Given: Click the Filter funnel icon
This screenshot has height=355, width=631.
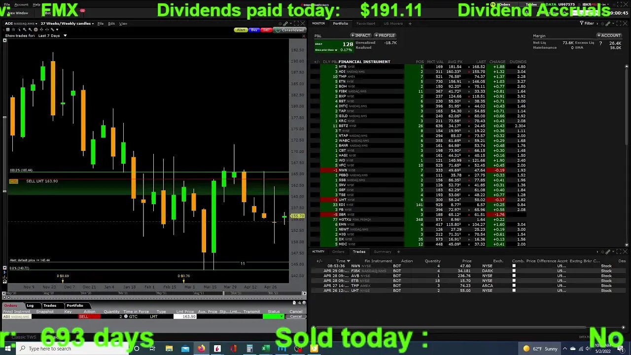Looking at the screenshot, I should (582, 23).
